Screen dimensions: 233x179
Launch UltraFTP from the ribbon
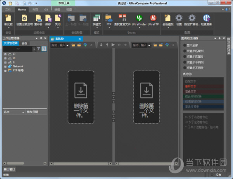click(x=153, y=18)
